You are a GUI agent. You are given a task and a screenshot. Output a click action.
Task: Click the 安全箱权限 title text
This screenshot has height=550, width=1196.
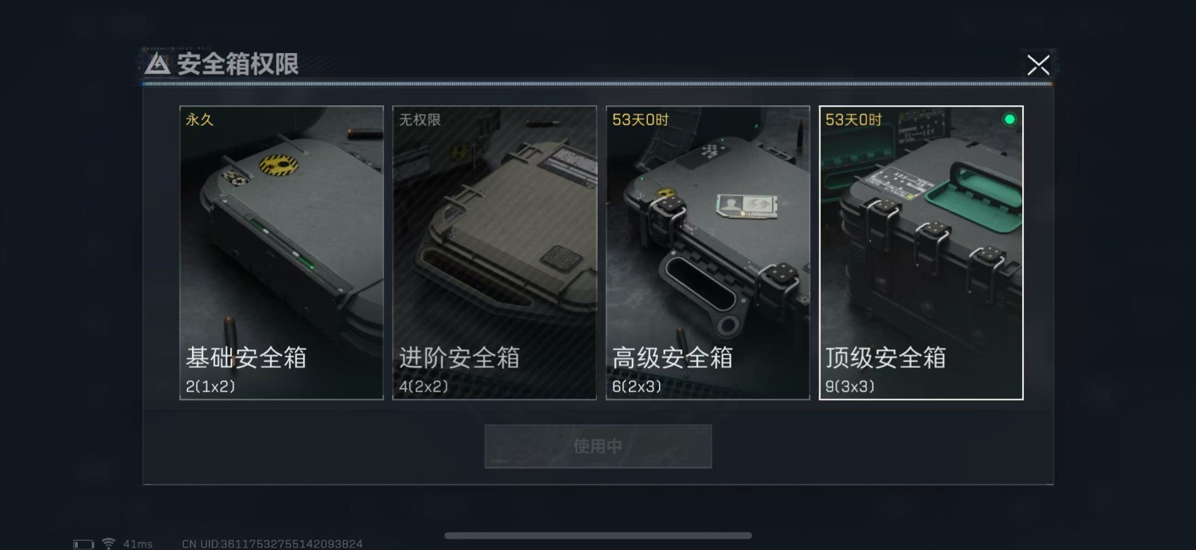coord(237,64)
